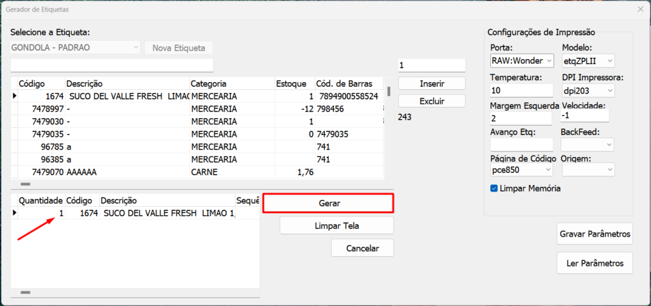This screenshot has height=306, width=651.
Task: Save settings with Gravar Parâmetros
Action: click(594, 233)
